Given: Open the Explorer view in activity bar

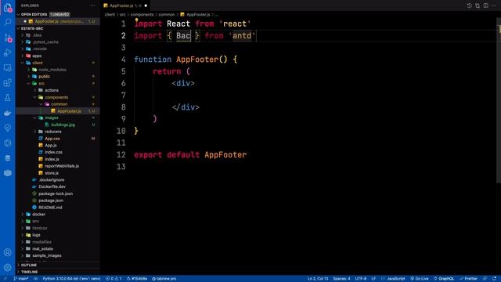Looking at the screenshot, I should pos(7,7).
